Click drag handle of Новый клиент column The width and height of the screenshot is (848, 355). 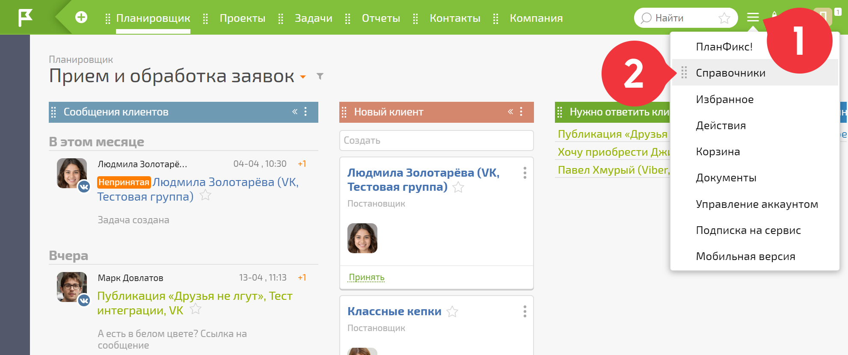pos(344,112)
